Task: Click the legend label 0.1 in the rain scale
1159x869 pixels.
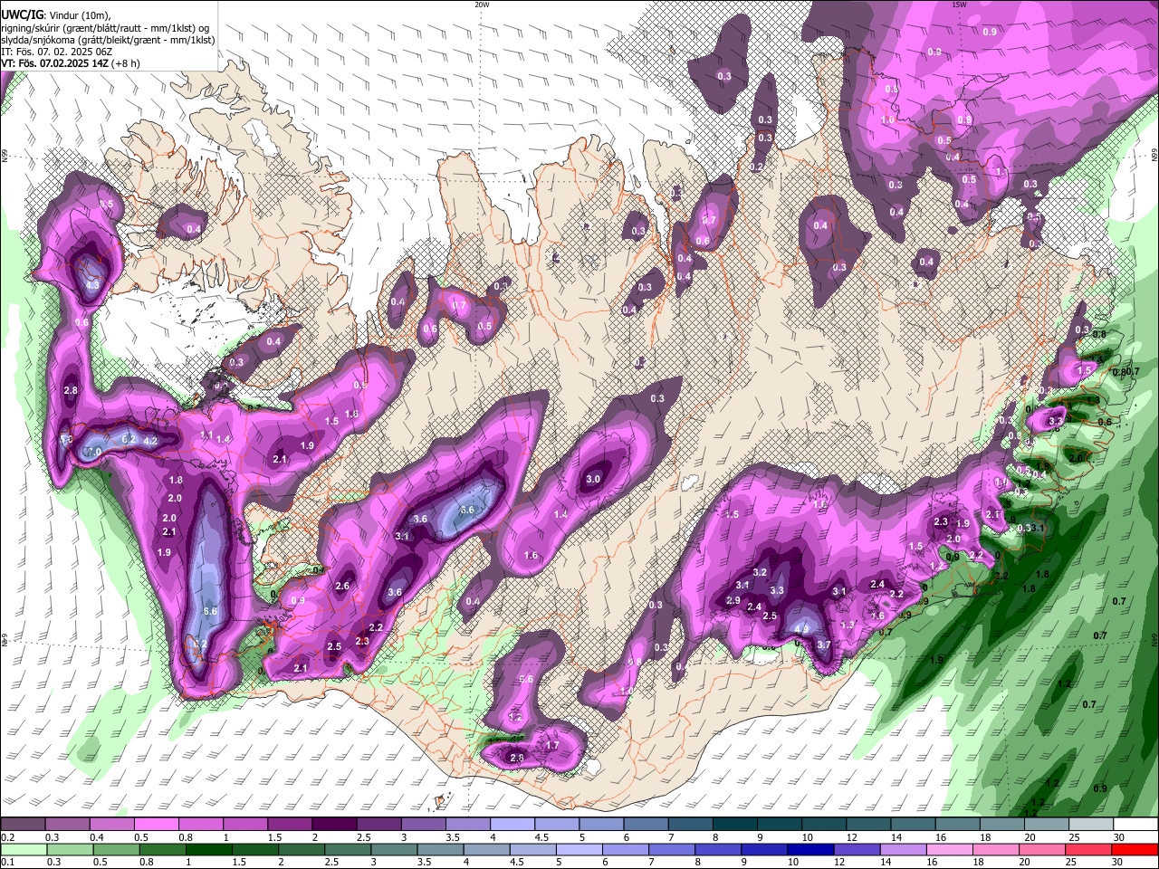Action: (x=7, y=863)
